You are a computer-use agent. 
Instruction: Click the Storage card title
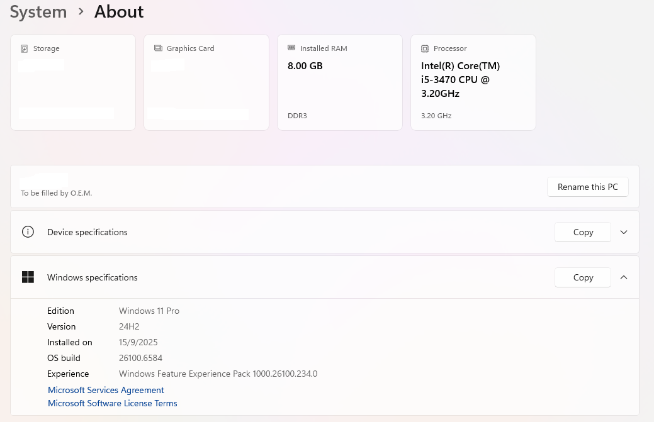[47, 48]
